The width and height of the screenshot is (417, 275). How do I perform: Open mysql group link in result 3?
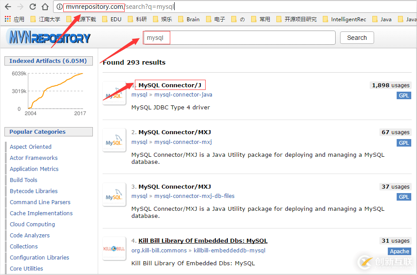[139, 196]
